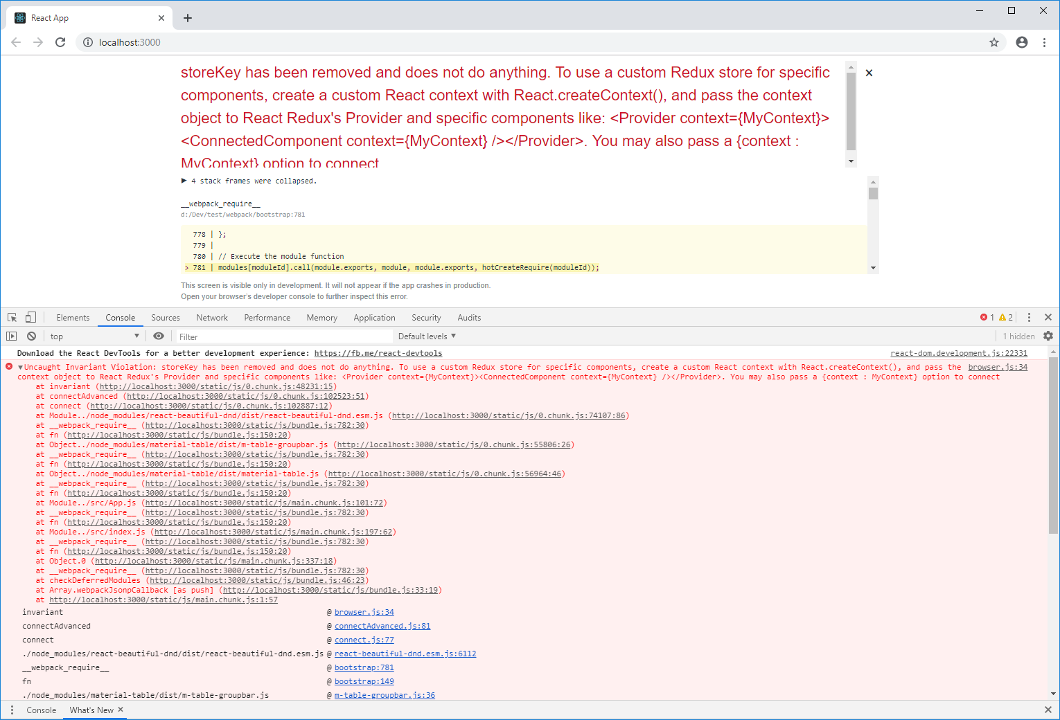
Task: Clear the console messages icon
Action: [31, 336]
